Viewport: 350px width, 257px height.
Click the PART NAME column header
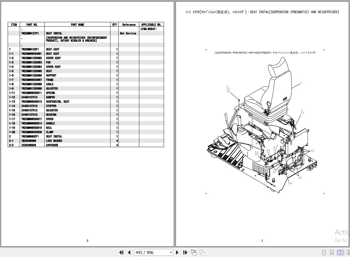click(x=77, y=25)
